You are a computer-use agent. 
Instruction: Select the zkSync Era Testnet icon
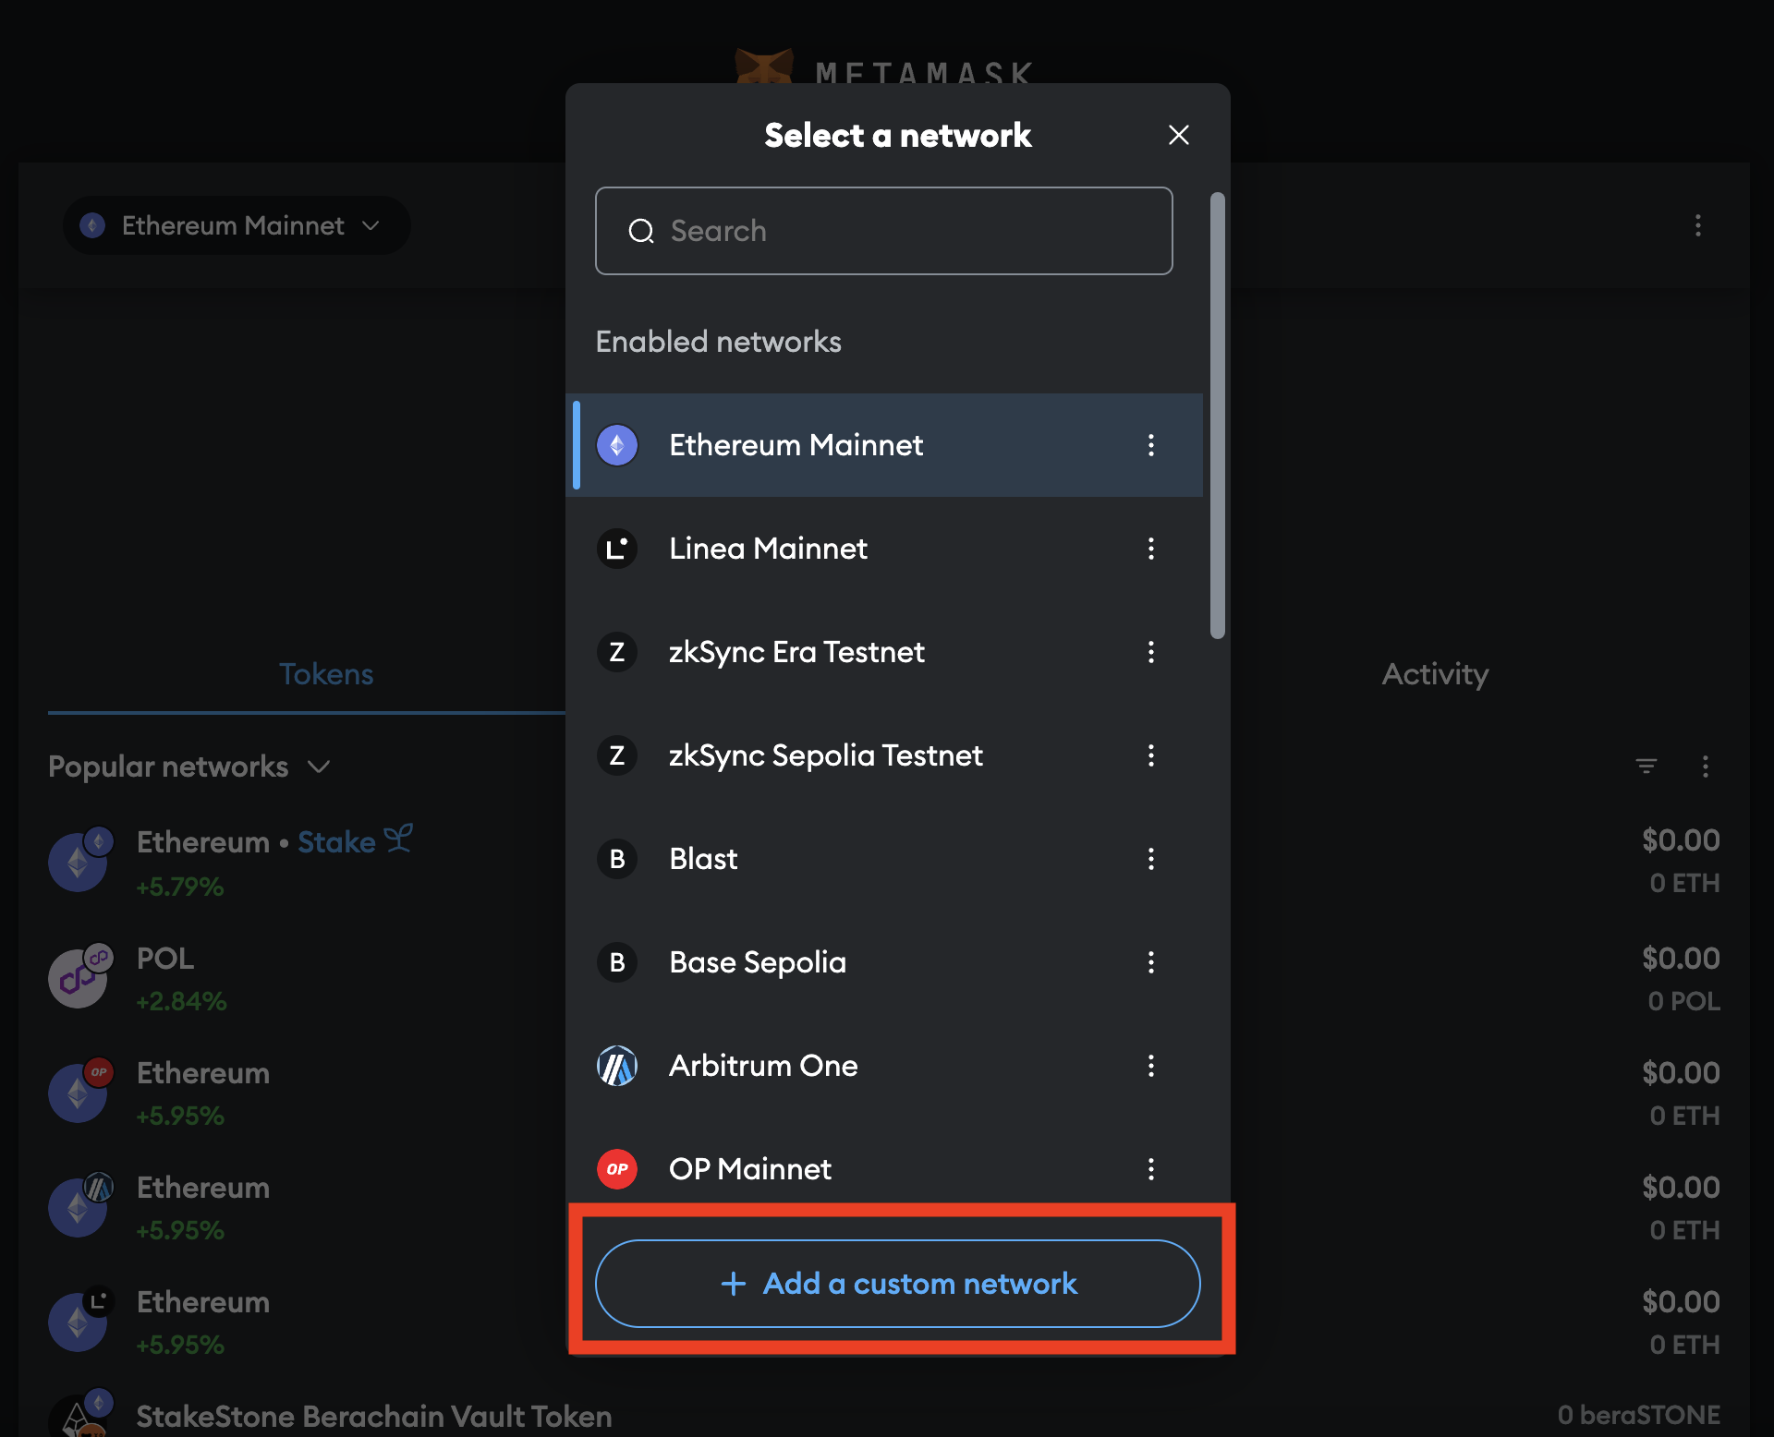click(x=617, y=652)
